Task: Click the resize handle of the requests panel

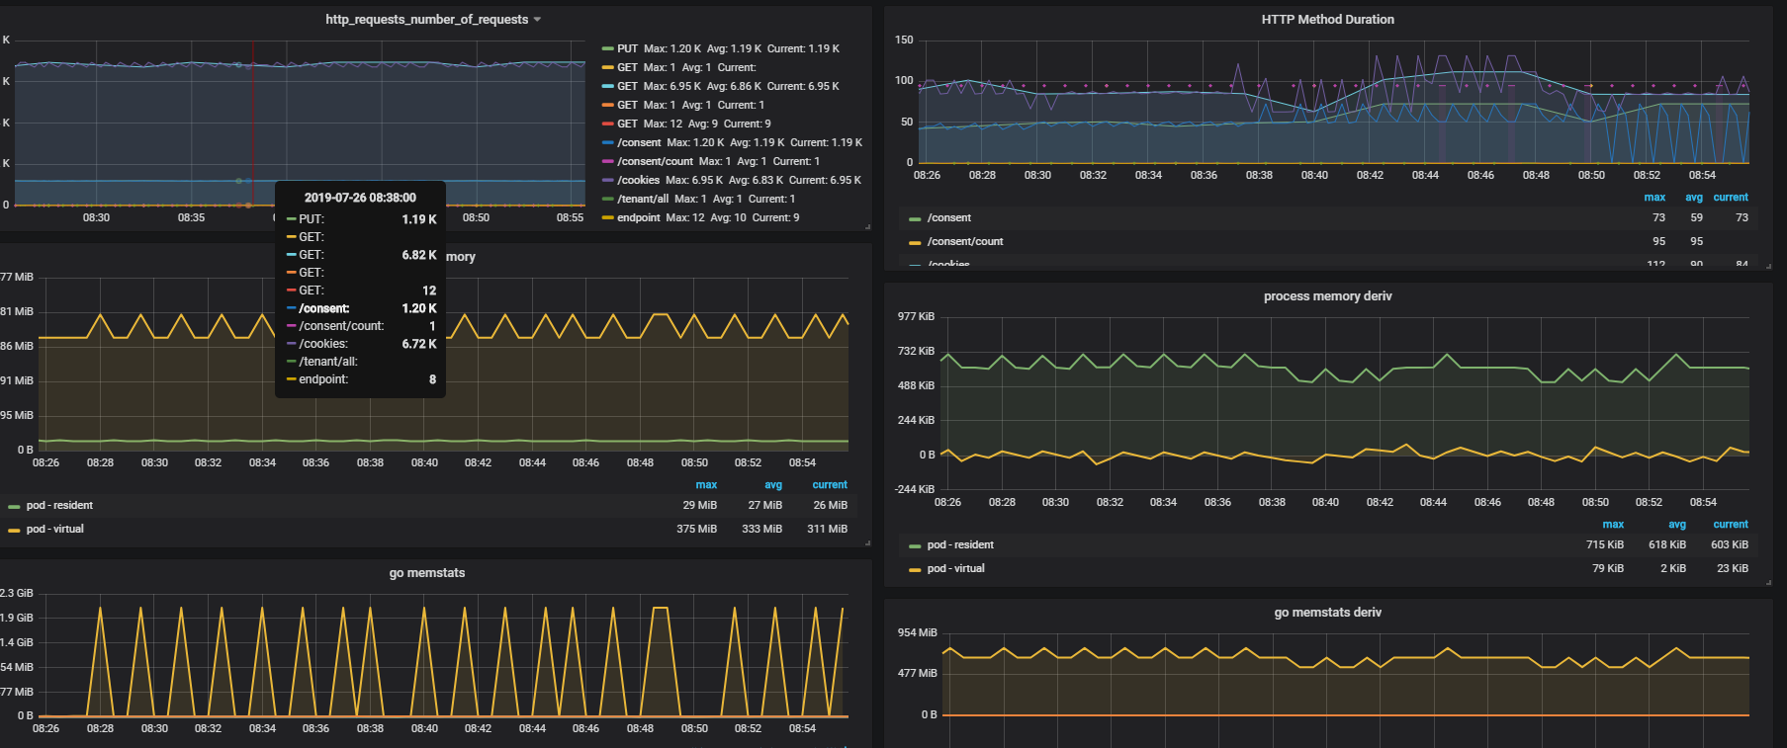Action: coord(867,227)
